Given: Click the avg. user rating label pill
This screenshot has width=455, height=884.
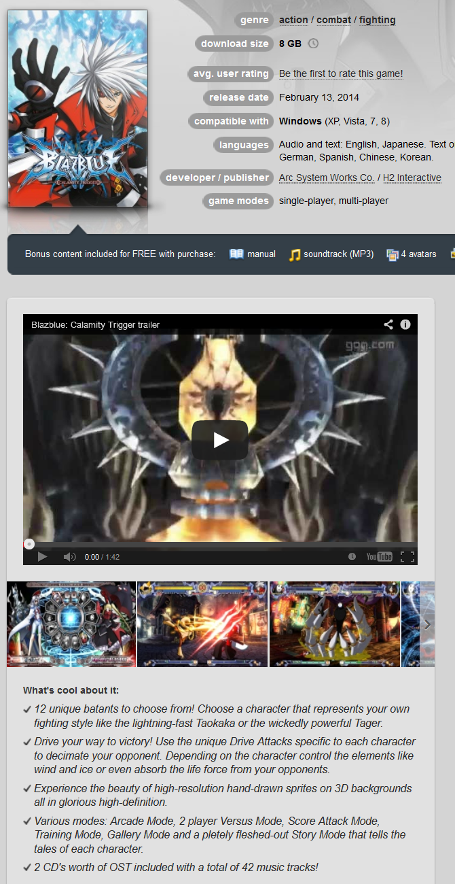Looking at the screenshot, I should [x=230, y=74].
